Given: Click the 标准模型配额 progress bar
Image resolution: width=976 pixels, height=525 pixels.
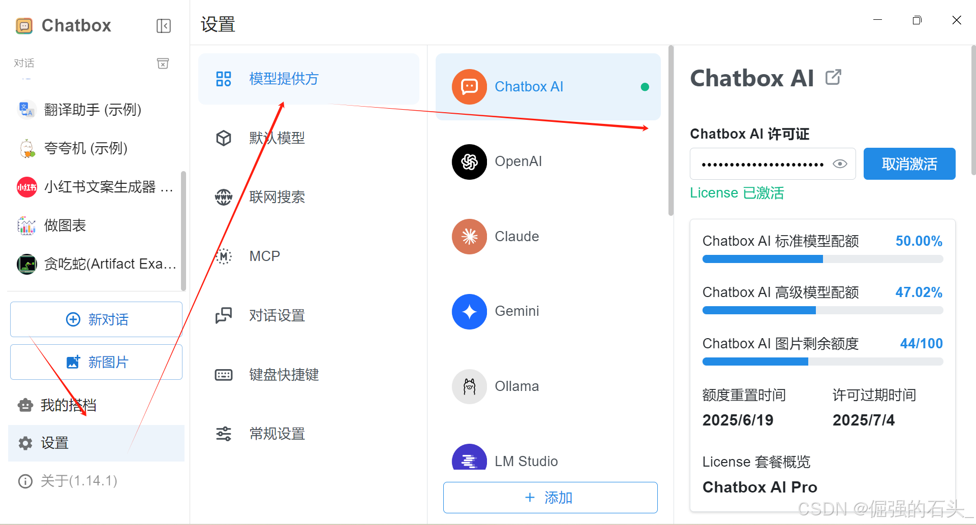Looking at the screenshot, I should click(x=822, y=259).
